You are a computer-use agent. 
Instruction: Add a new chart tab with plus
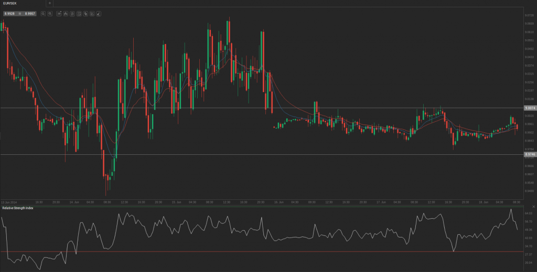50,3
